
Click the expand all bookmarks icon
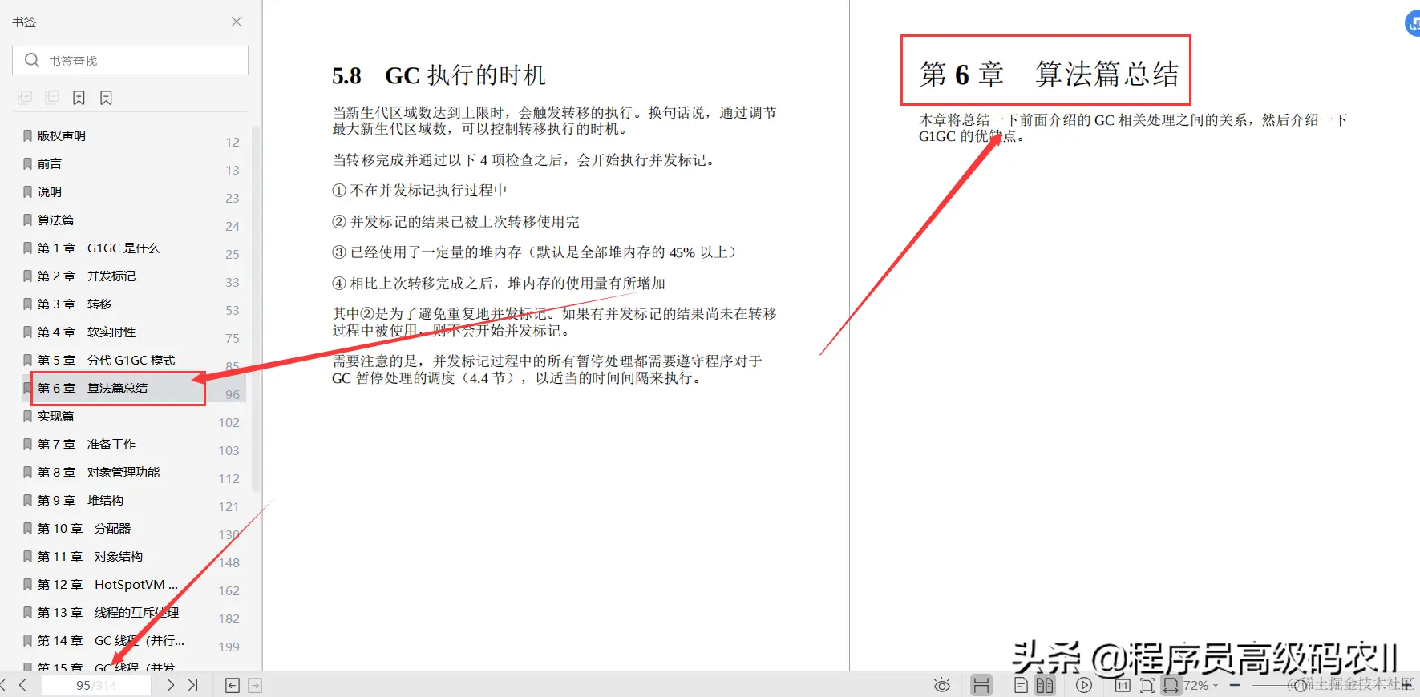point(25,98)
